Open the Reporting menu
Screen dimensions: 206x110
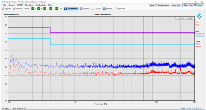pos(29,5)
